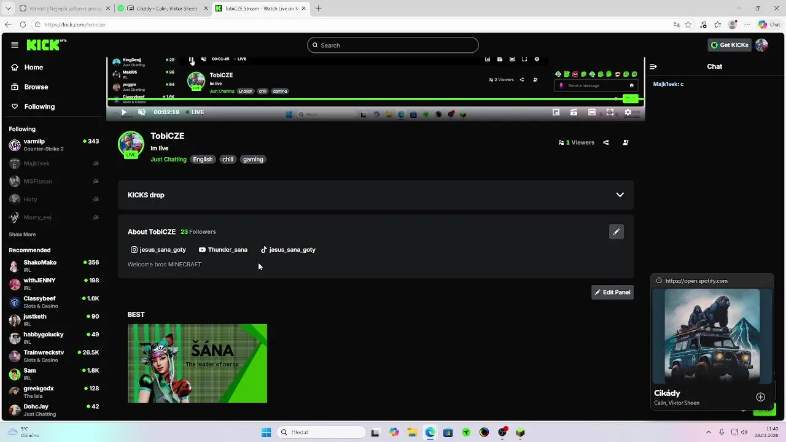Screen dimensions: 786x442
Task: Focus the Kick search box
Action: tap(393, 45)
